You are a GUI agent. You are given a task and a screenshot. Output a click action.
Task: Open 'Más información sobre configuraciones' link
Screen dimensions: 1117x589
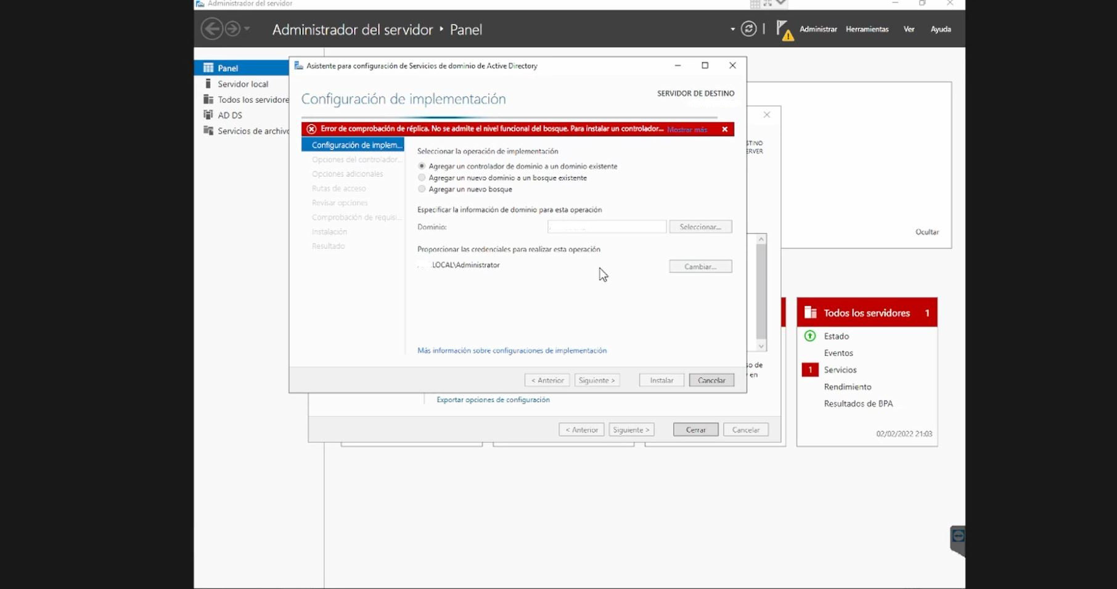coord(512,351)
